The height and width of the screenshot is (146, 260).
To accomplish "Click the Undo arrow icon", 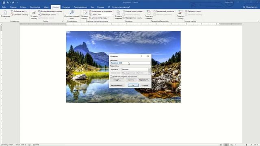I will pyautogui.click(x=8, y=2).
